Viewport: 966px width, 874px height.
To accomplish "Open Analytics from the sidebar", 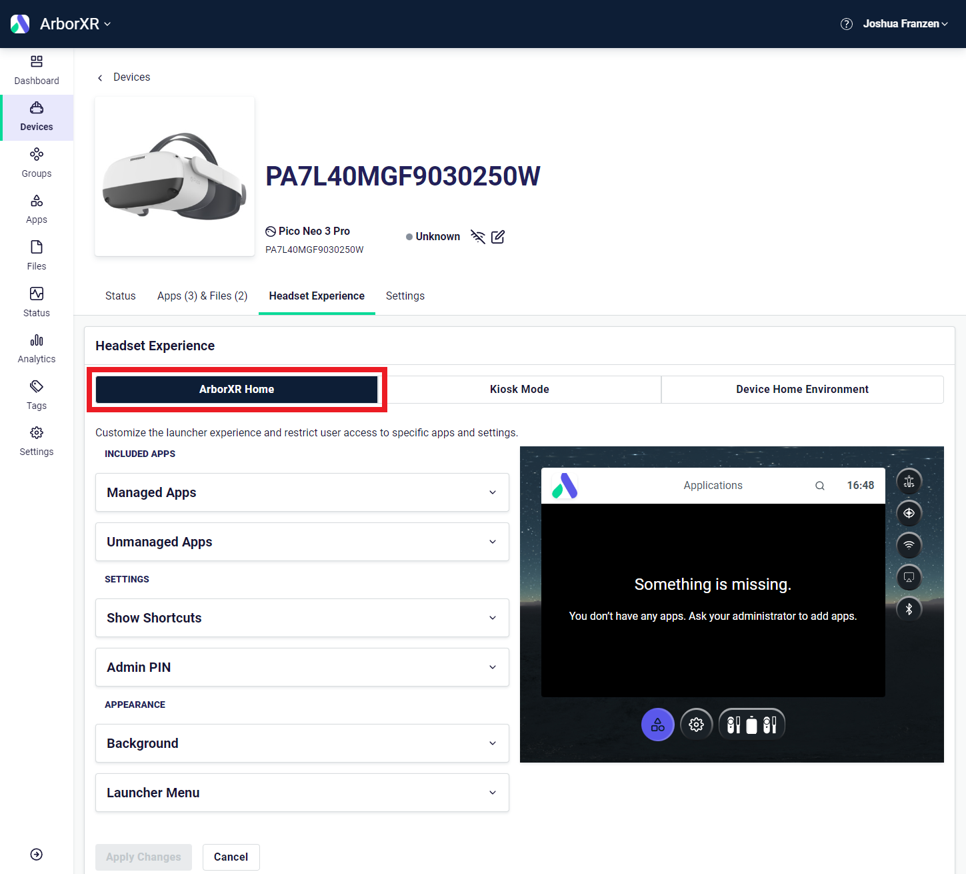I will pyautogui.click(x=36, y=348).
